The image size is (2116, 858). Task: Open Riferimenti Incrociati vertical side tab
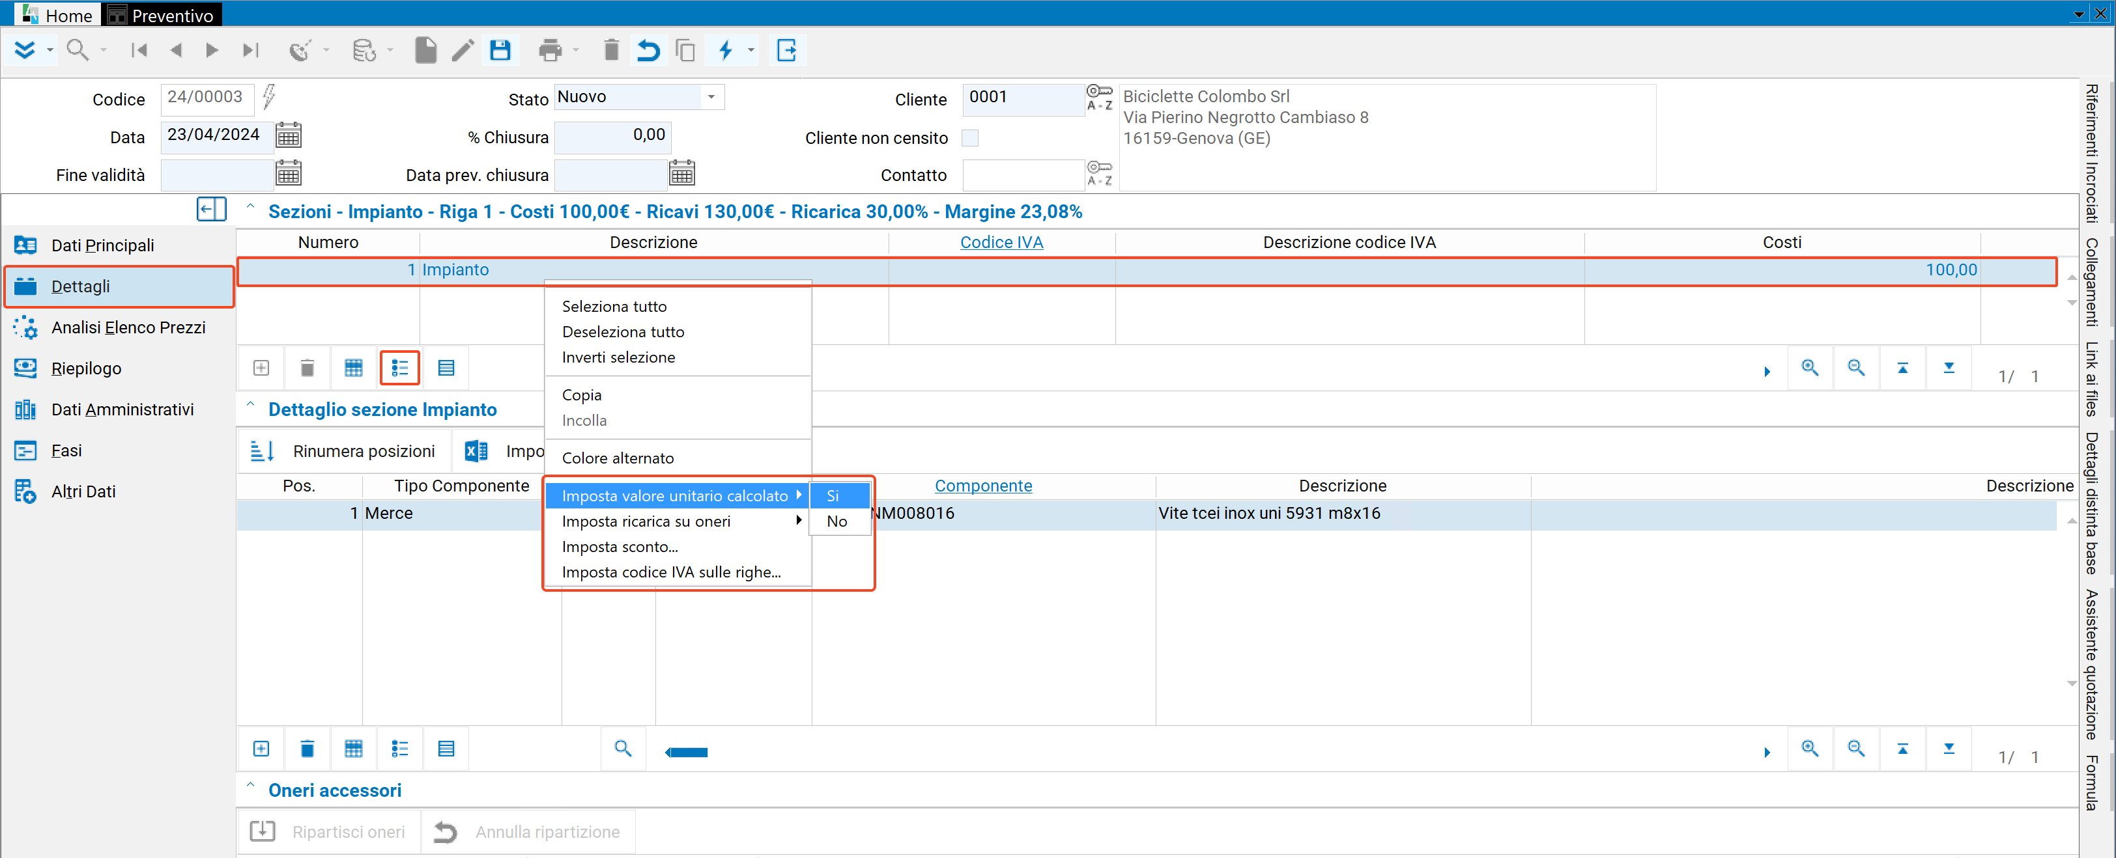pos(2092,153)
